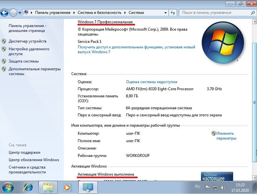The image size is (257, 194).
Task: Select Панель управления breadcrumb
Action: pyautogui.click(x=53, y=13)
